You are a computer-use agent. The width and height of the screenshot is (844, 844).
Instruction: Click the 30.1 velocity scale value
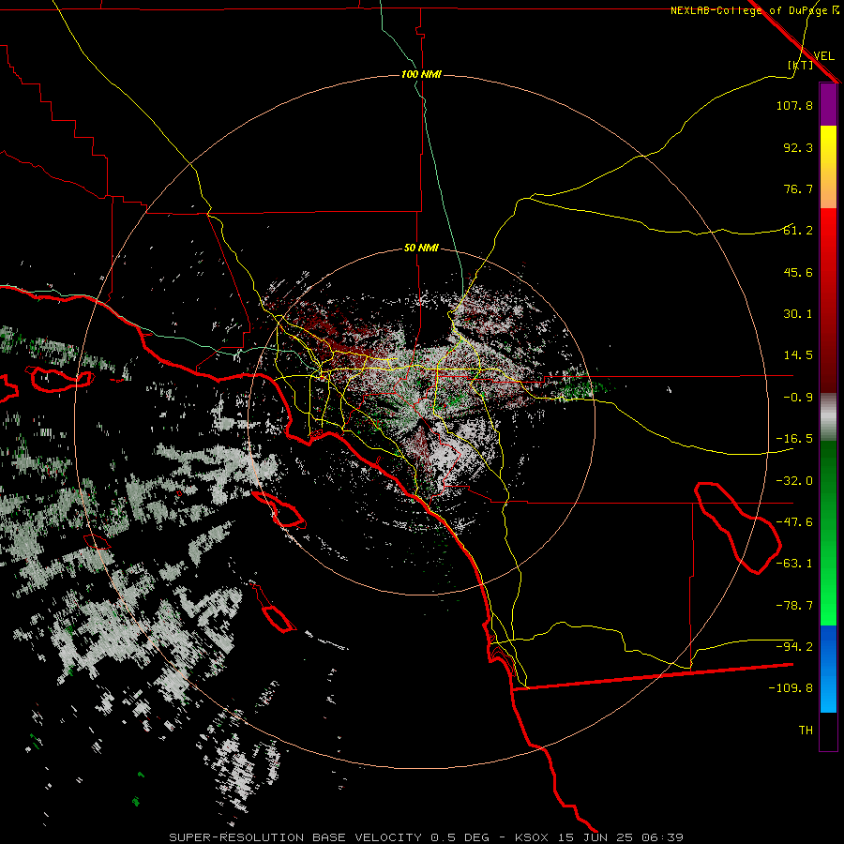[x=798, y=314]
